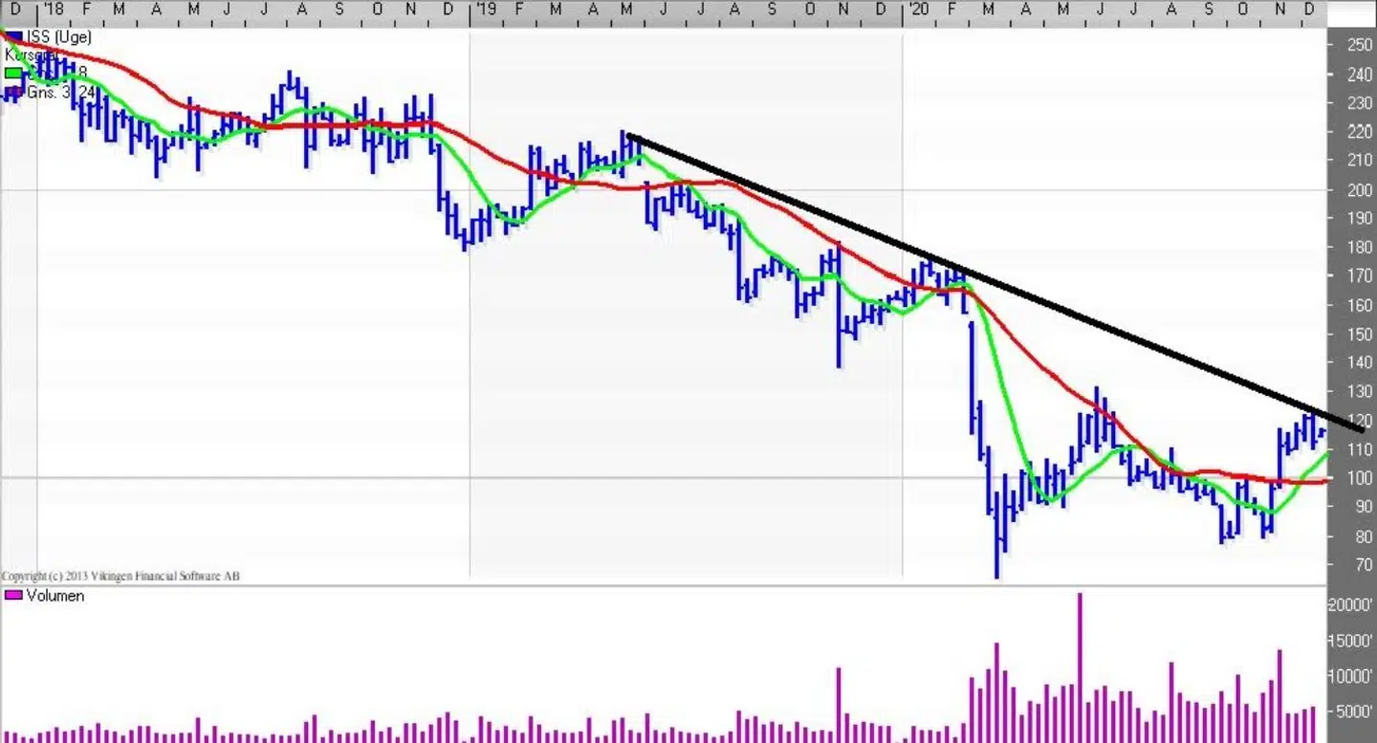Screen dimensions: 1377x743
Task: Click the divider between price and volume panels
Action: (669, 584)
